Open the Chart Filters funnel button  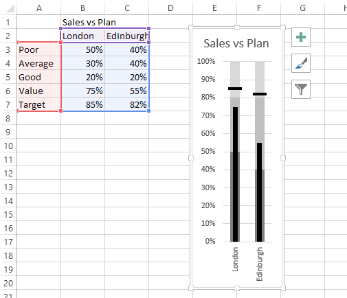(301, 89)
